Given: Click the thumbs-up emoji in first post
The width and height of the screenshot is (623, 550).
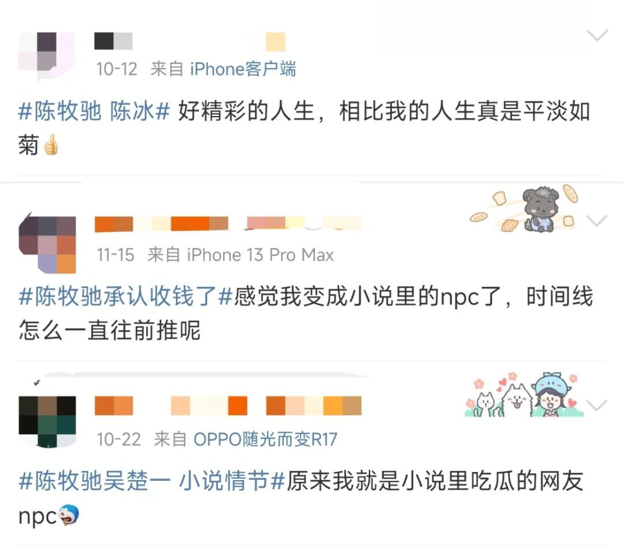Looking at the screenshot, I should (x=50, y=145).
